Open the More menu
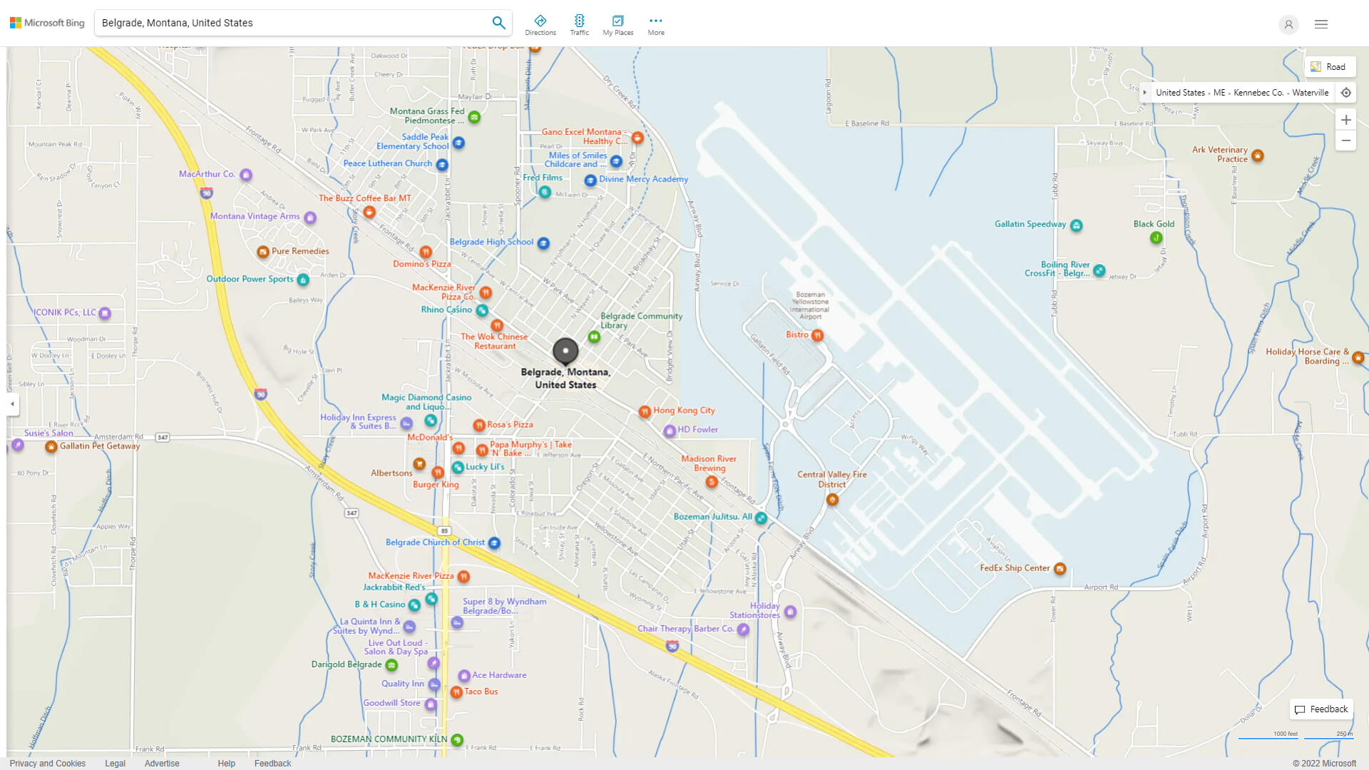This screenshot has height=770, width=1369. 655,25
